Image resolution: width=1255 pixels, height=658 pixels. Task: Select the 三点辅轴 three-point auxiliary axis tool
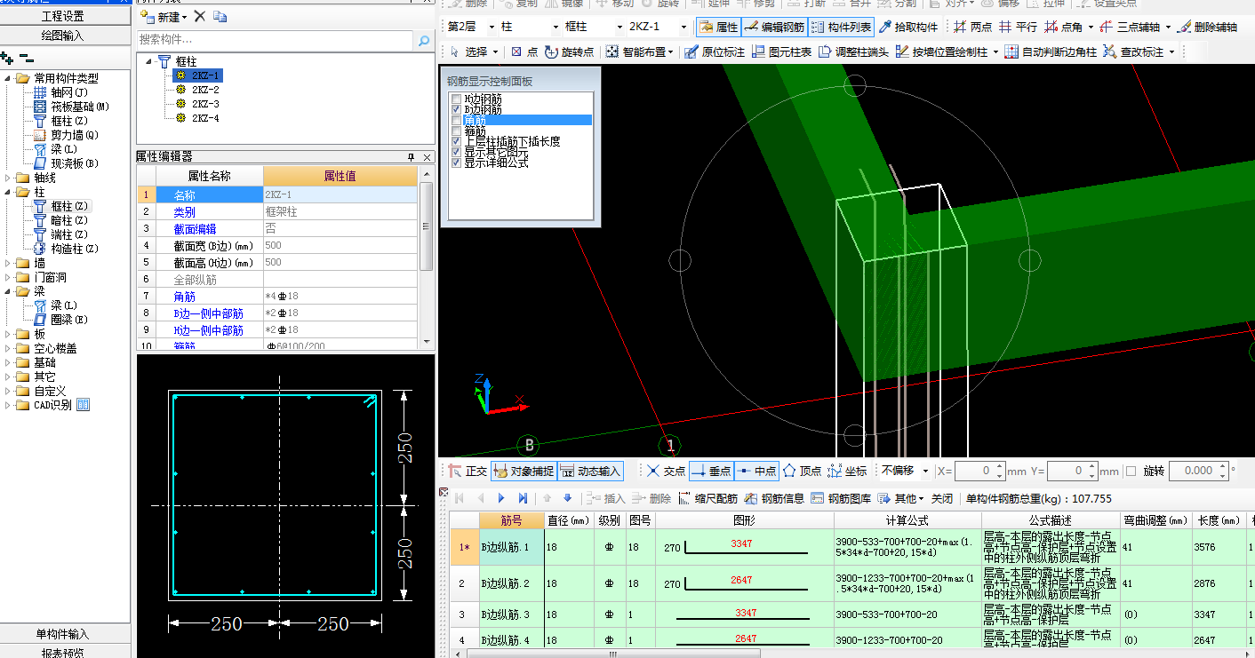click(1129, 28)
